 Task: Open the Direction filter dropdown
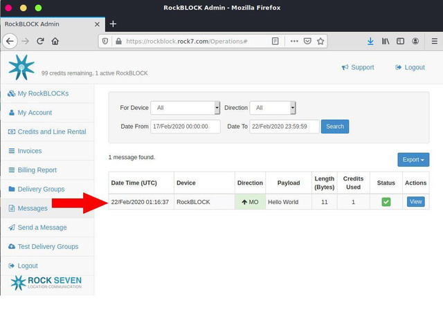point(273,108)
